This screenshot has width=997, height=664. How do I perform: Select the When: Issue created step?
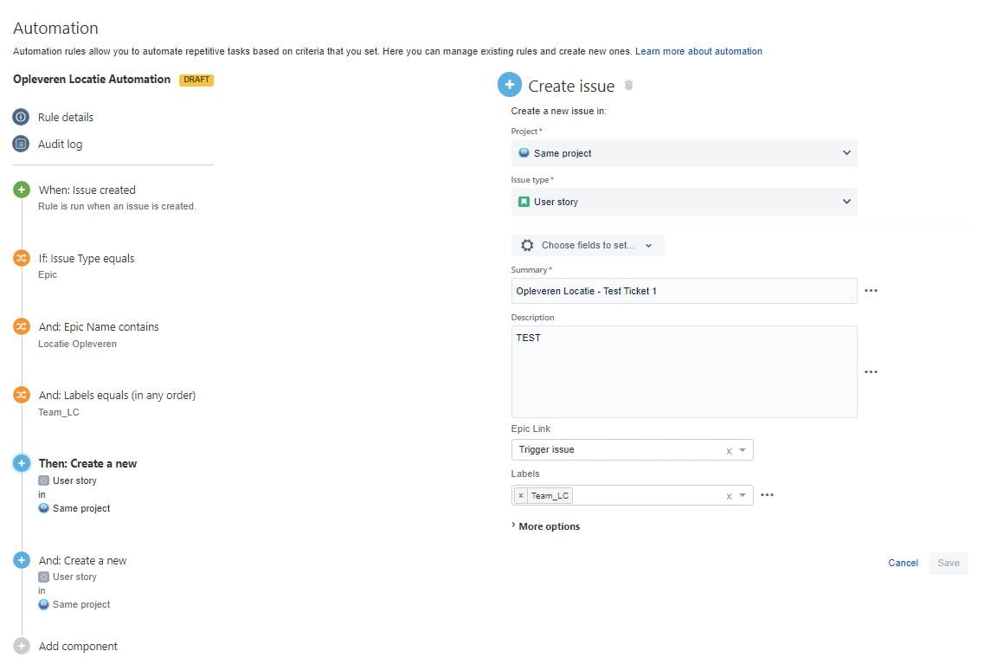[x=87, y=190]
